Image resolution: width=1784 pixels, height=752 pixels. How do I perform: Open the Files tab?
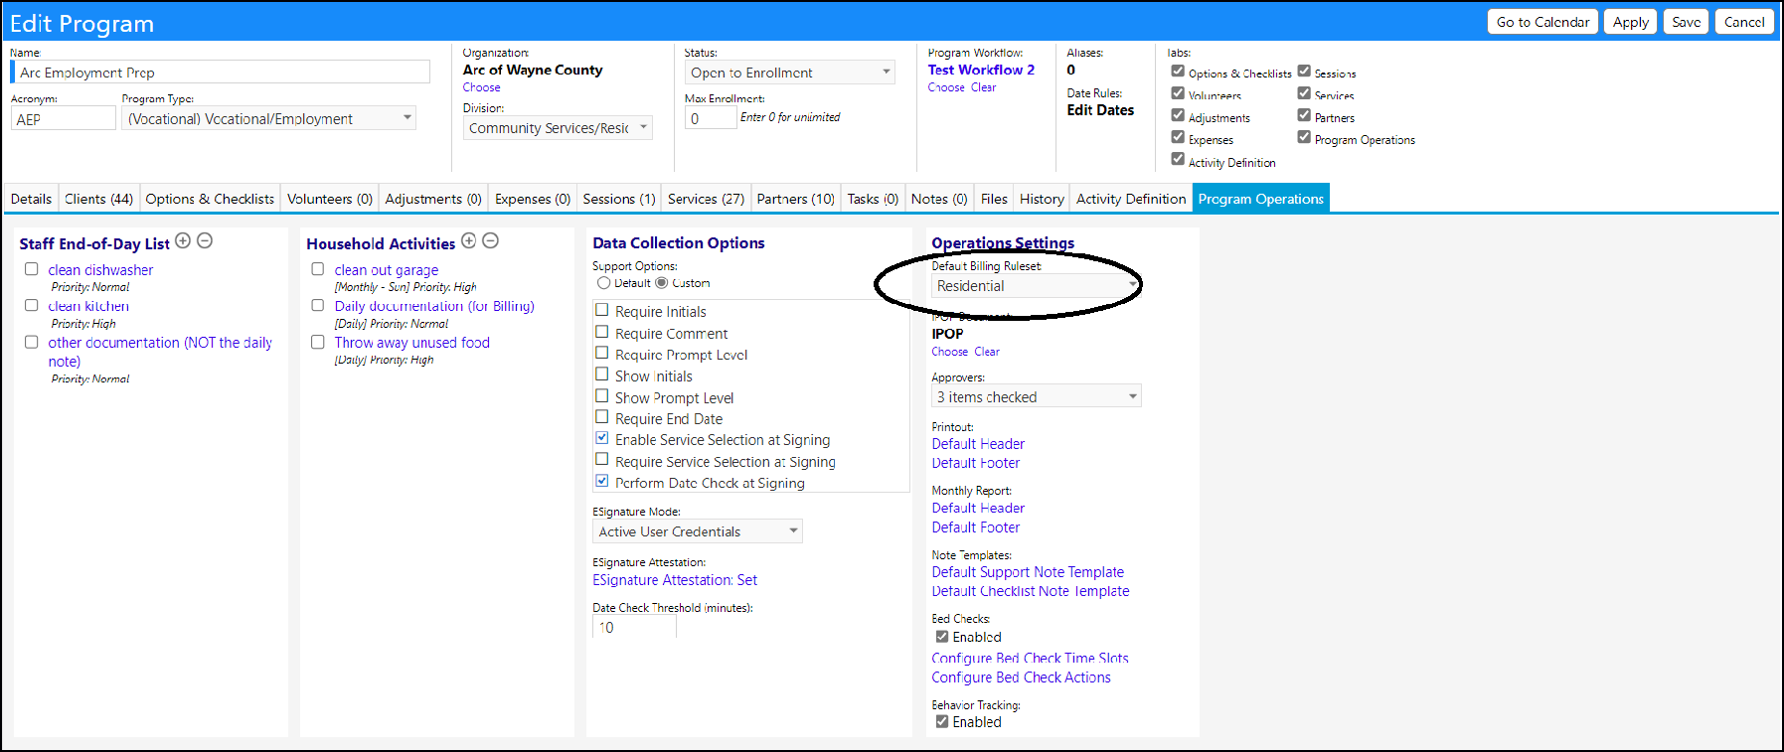[x=994, y=199]
